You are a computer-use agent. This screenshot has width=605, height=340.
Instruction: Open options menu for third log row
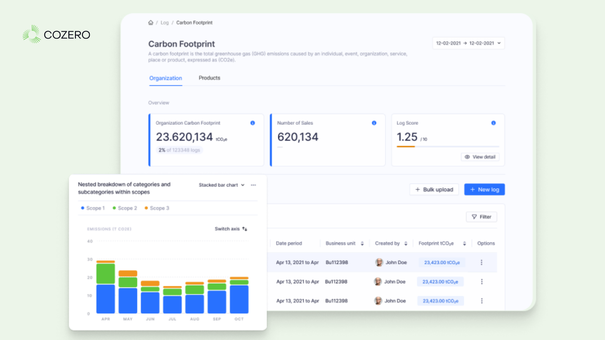[x=481, y=301]
